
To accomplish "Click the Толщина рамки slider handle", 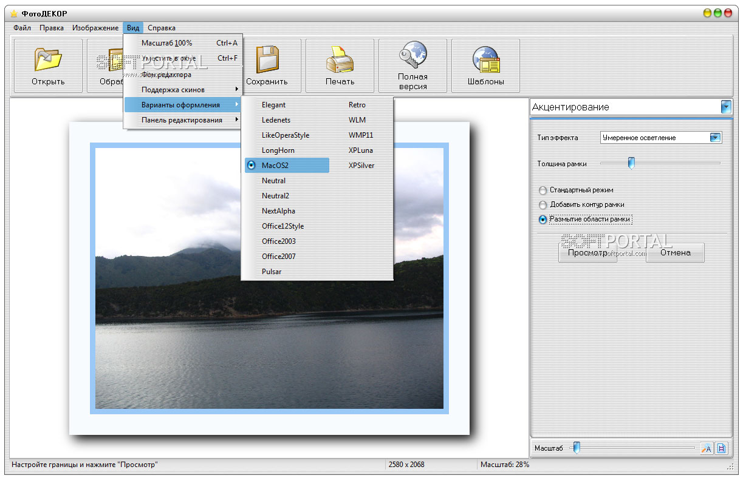I will click(x=631, y=163).
